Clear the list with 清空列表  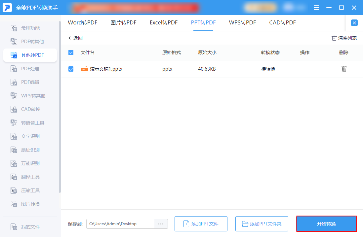click(x=344, y=38)
